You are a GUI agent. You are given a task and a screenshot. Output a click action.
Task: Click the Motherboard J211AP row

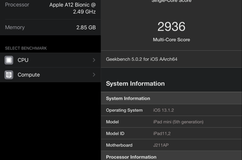coord(171,145)
